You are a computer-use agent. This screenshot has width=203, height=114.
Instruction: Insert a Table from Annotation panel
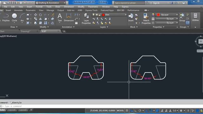pyautogui.click(x=76, y=23)
